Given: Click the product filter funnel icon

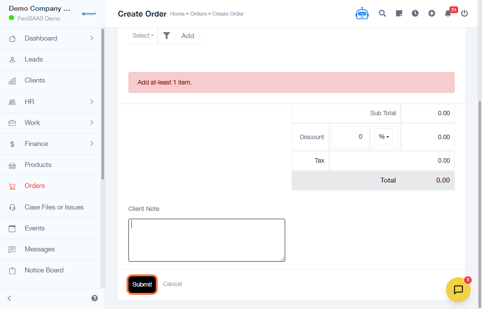Looking at the screenshot, I should [x=167, y=36].
